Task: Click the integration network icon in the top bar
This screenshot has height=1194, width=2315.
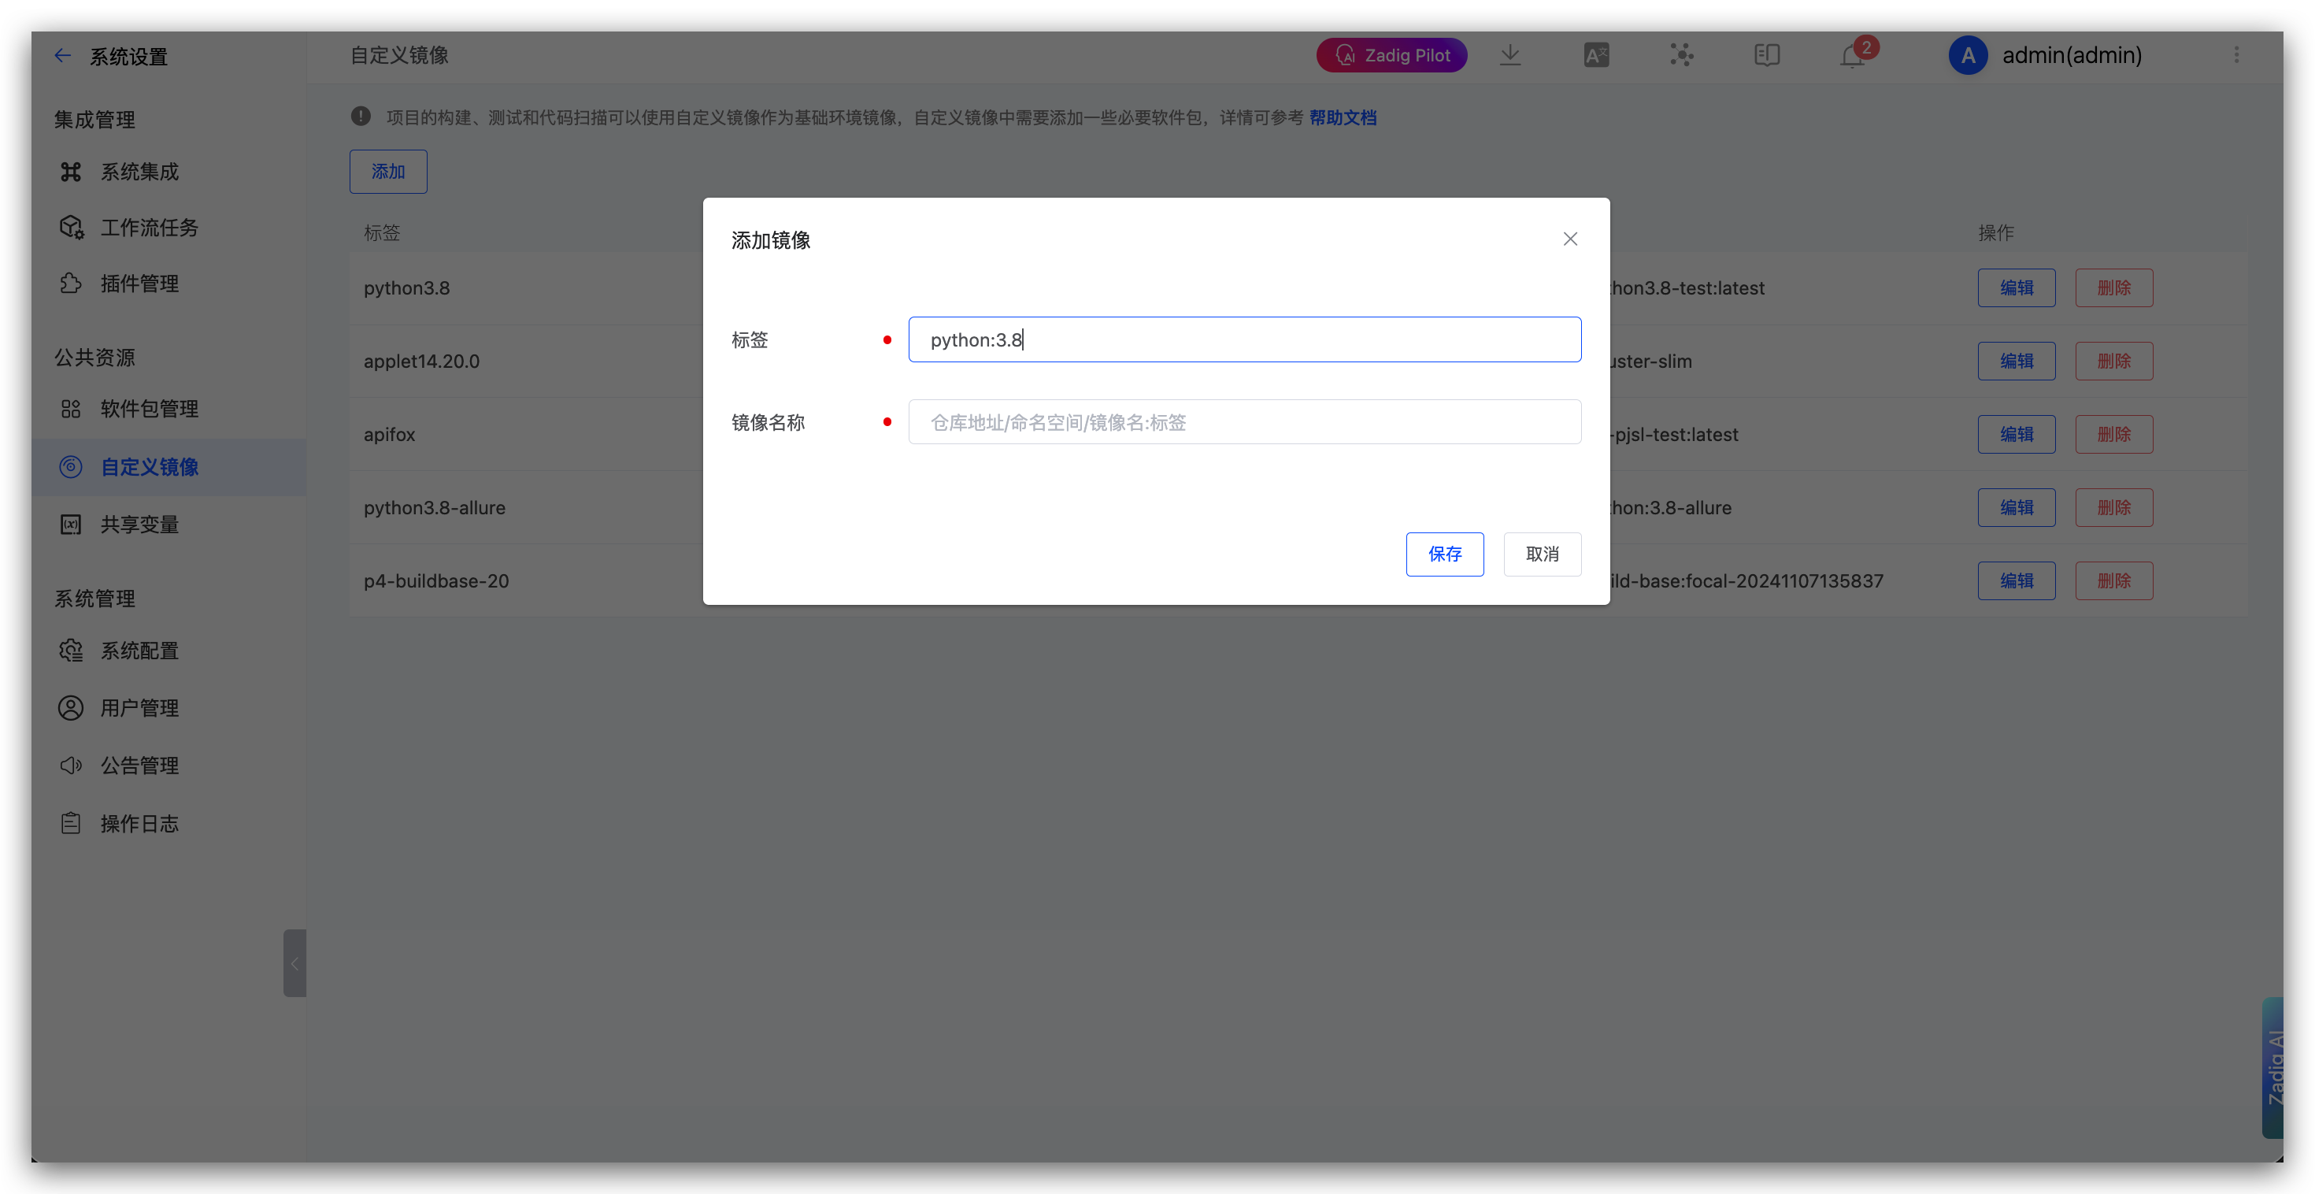Action: click(1681, 55)
